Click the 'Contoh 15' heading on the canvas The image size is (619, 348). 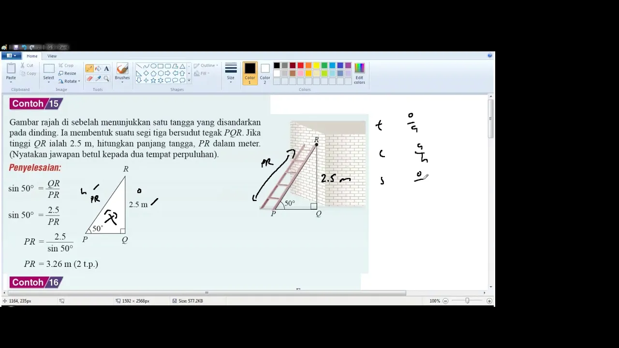(x=36, y=103)
